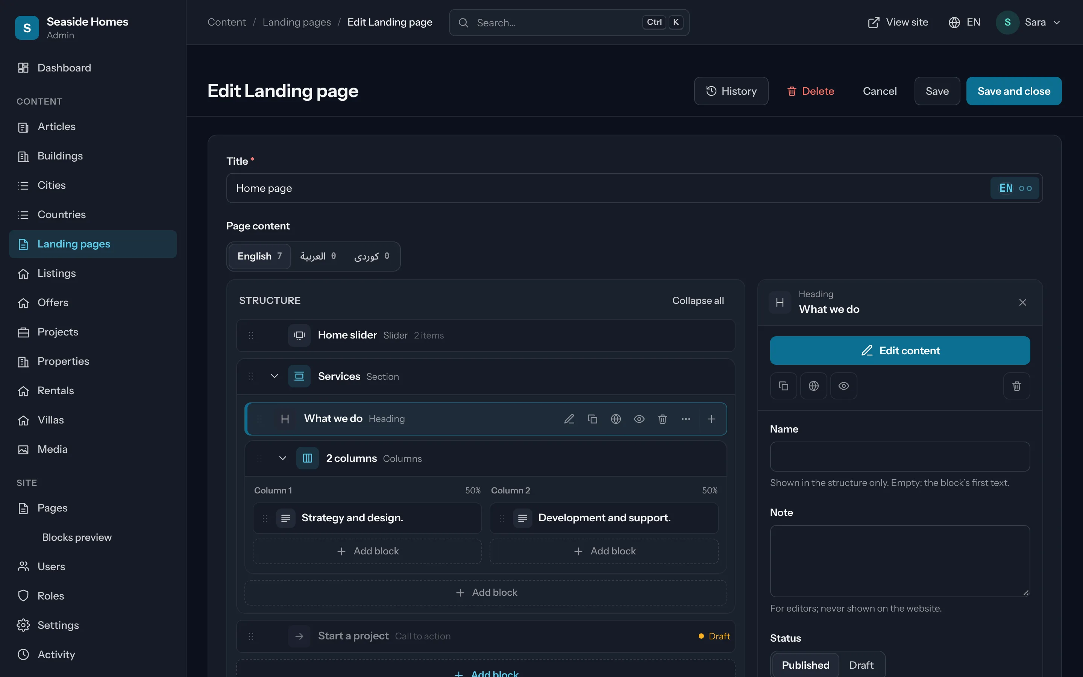Click drag handle on Home slider row

251,335
